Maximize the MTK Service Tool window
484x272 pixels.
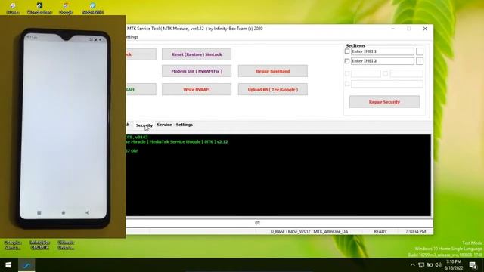click(x=408, y=29)
